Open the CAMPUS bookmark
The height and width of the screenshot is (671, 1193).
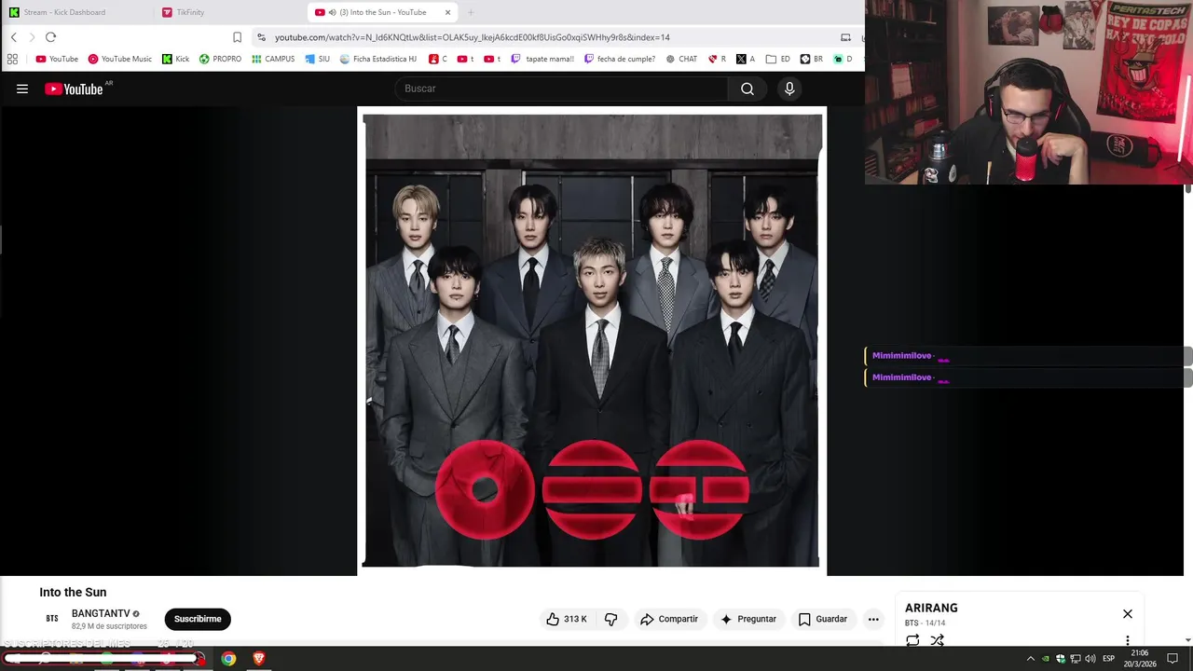tap(273, 59)
